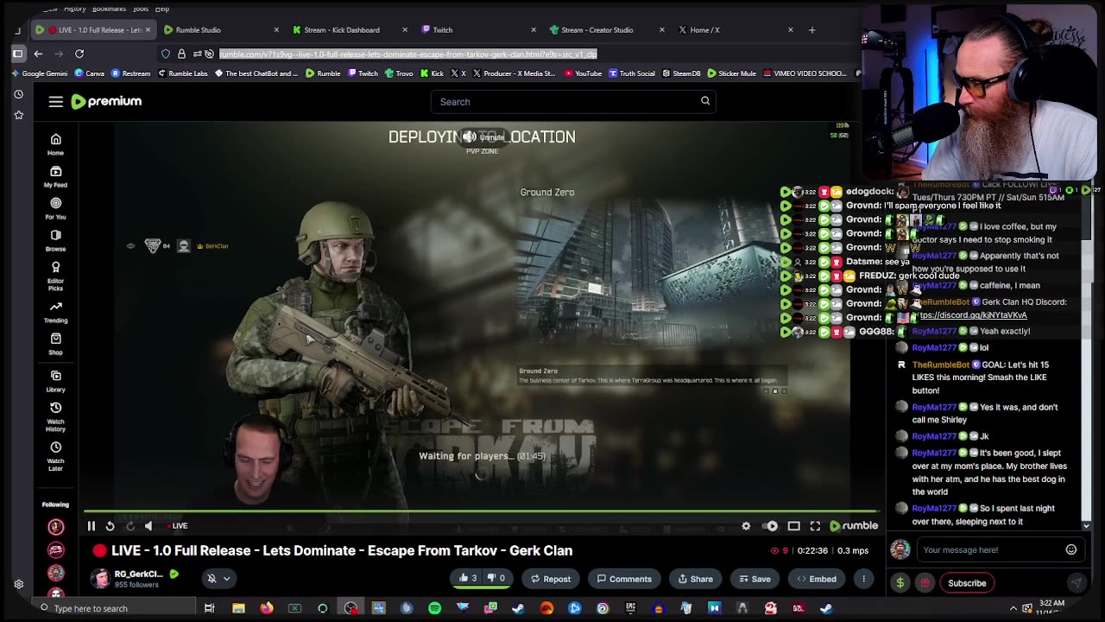The height and width of the screenshot is (622, 1105).
Task: Open the video player settings gear
Action: [746, 525]
